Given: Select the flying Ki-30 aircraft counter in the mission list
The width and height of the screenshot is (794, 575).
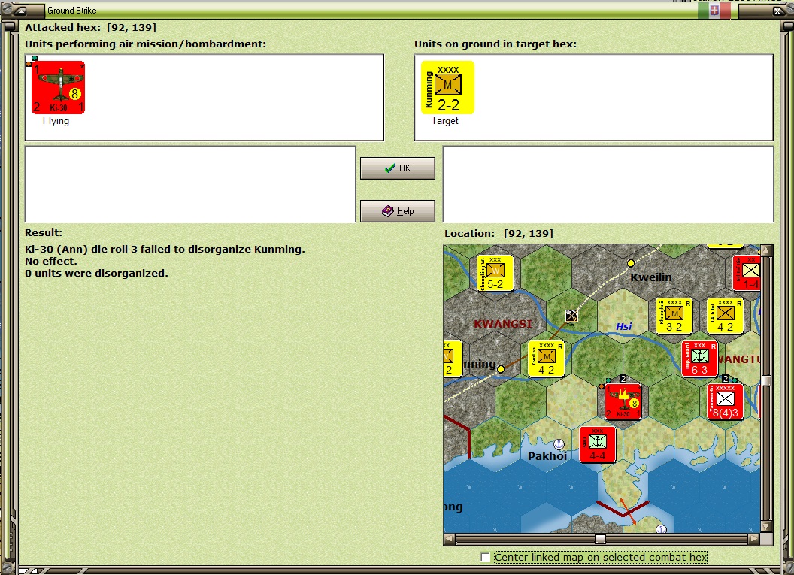Looking at the screenshot, I should (x=58, y=88).
